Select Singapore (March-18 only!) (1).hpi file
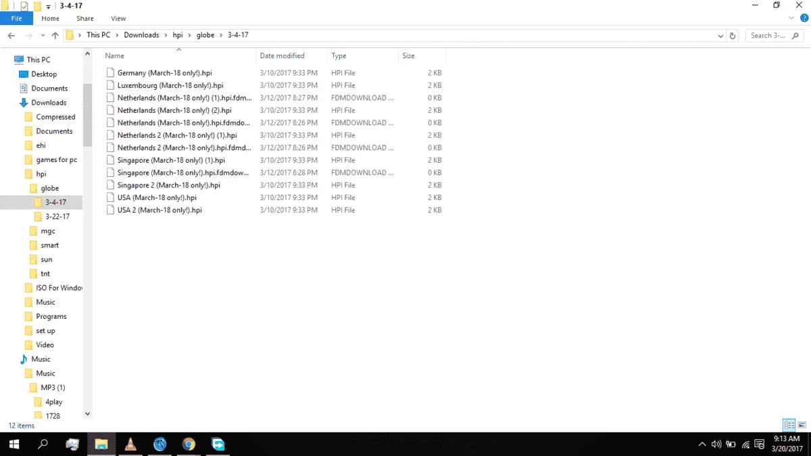Viewport: 811px width, 456px height. [171, 160]
